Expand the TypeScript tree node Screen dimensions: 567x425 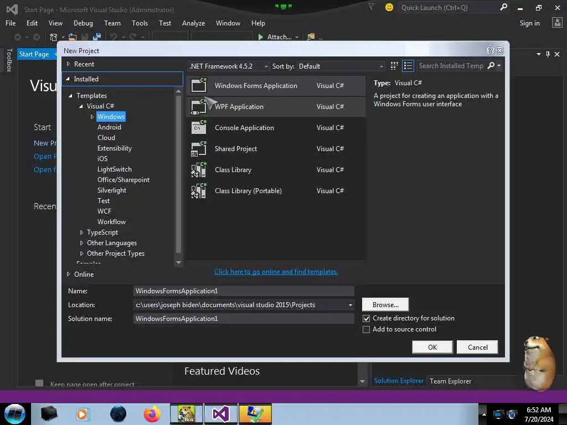tap(81, 232)
